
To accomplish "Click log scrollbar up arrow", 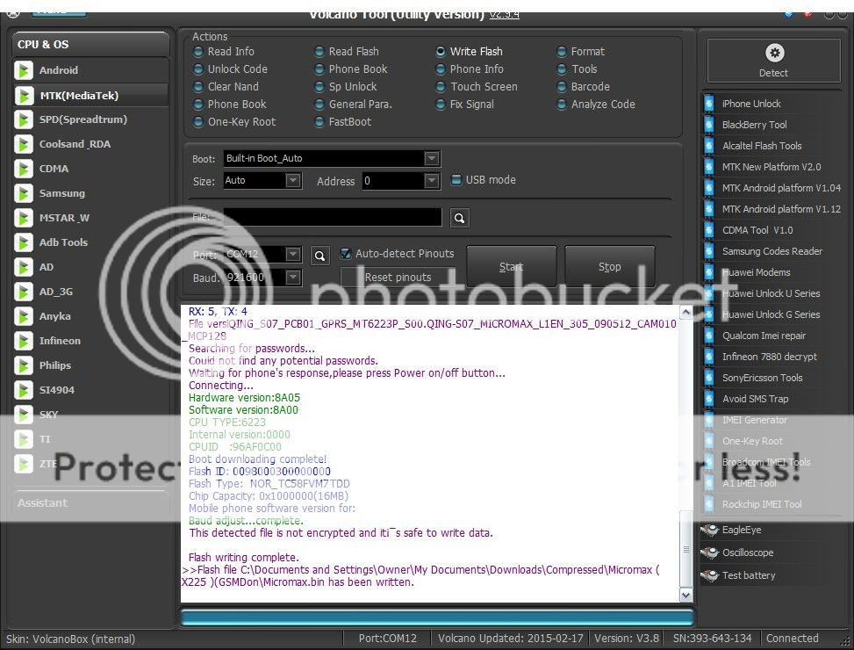I will [686, 312].
